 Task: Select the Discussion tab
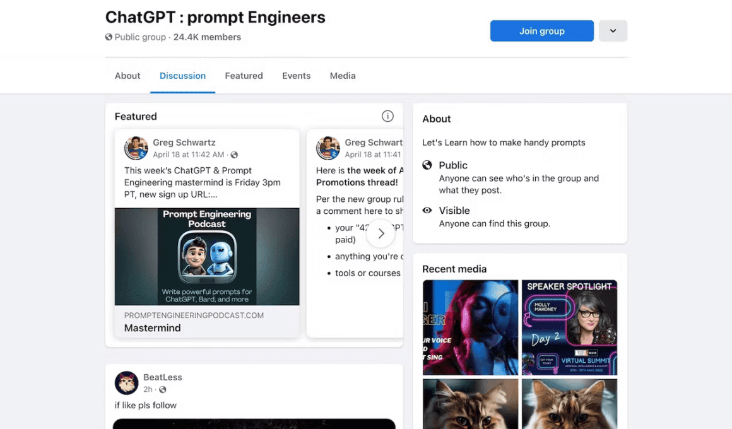pyautogui.click(x=182, y=76)
